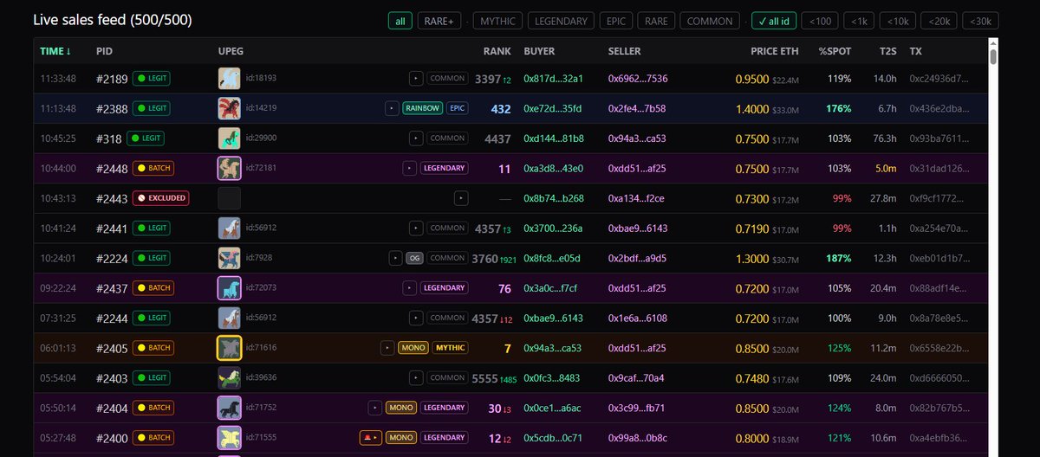Click the play icon in row #318

[416, 138]
